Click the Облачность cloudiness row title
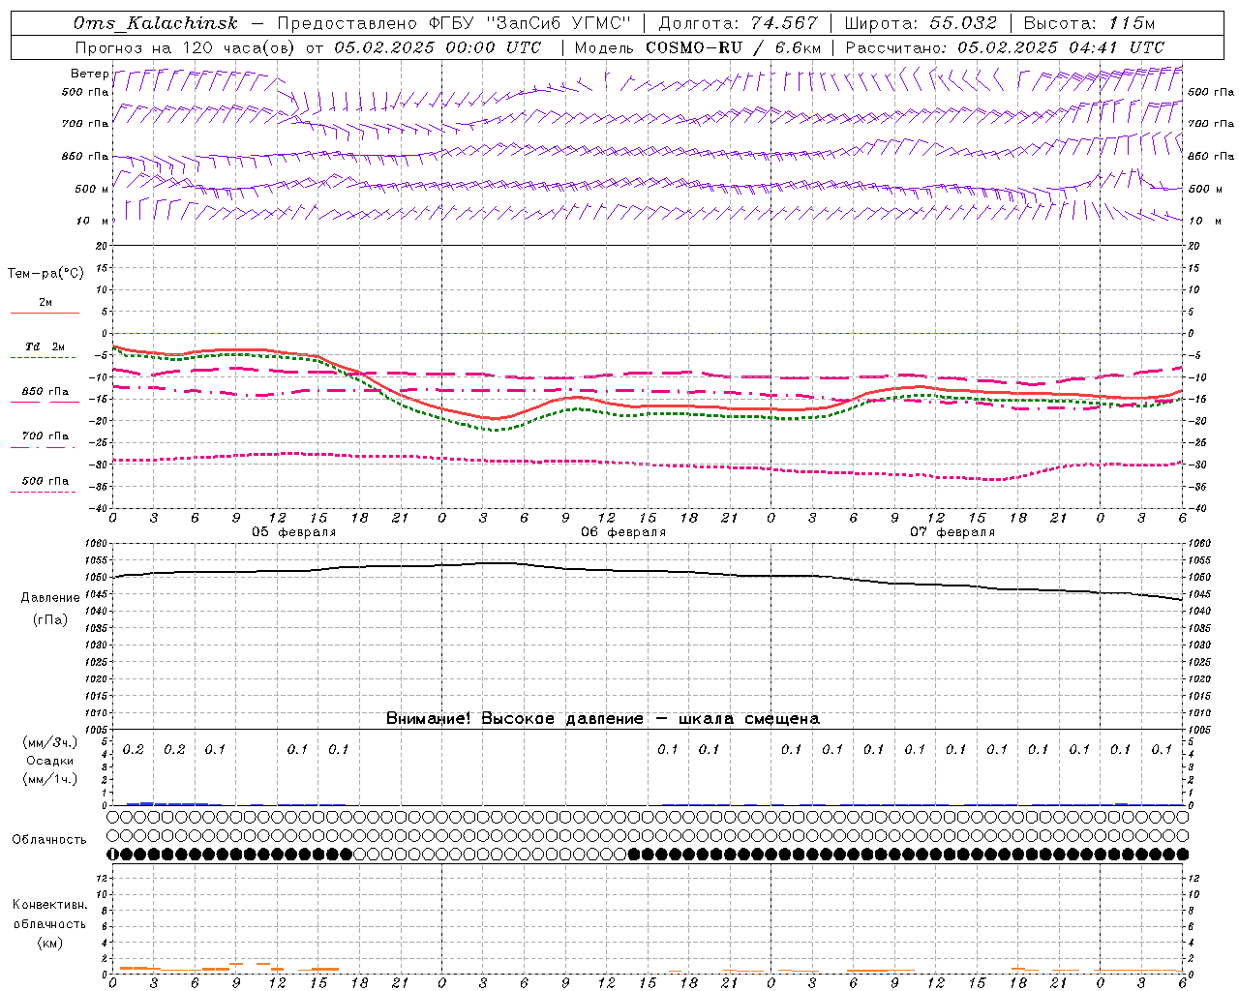Screen dimensions: 1239x991 49,839
